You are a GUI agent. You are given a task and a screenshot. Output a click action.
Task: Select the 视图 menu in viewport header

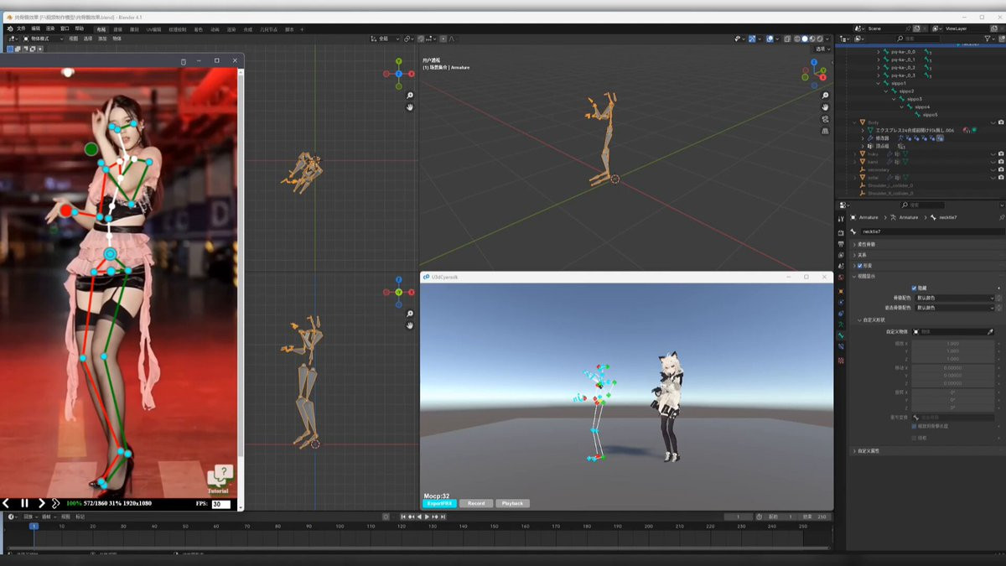(73, 39)
